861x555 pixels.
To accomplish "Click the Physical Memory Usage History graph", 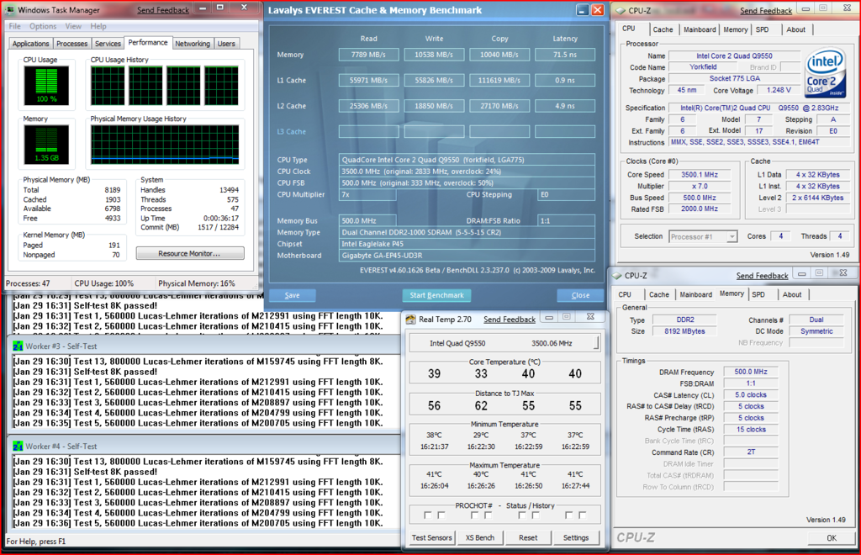I will coord(165,145).
